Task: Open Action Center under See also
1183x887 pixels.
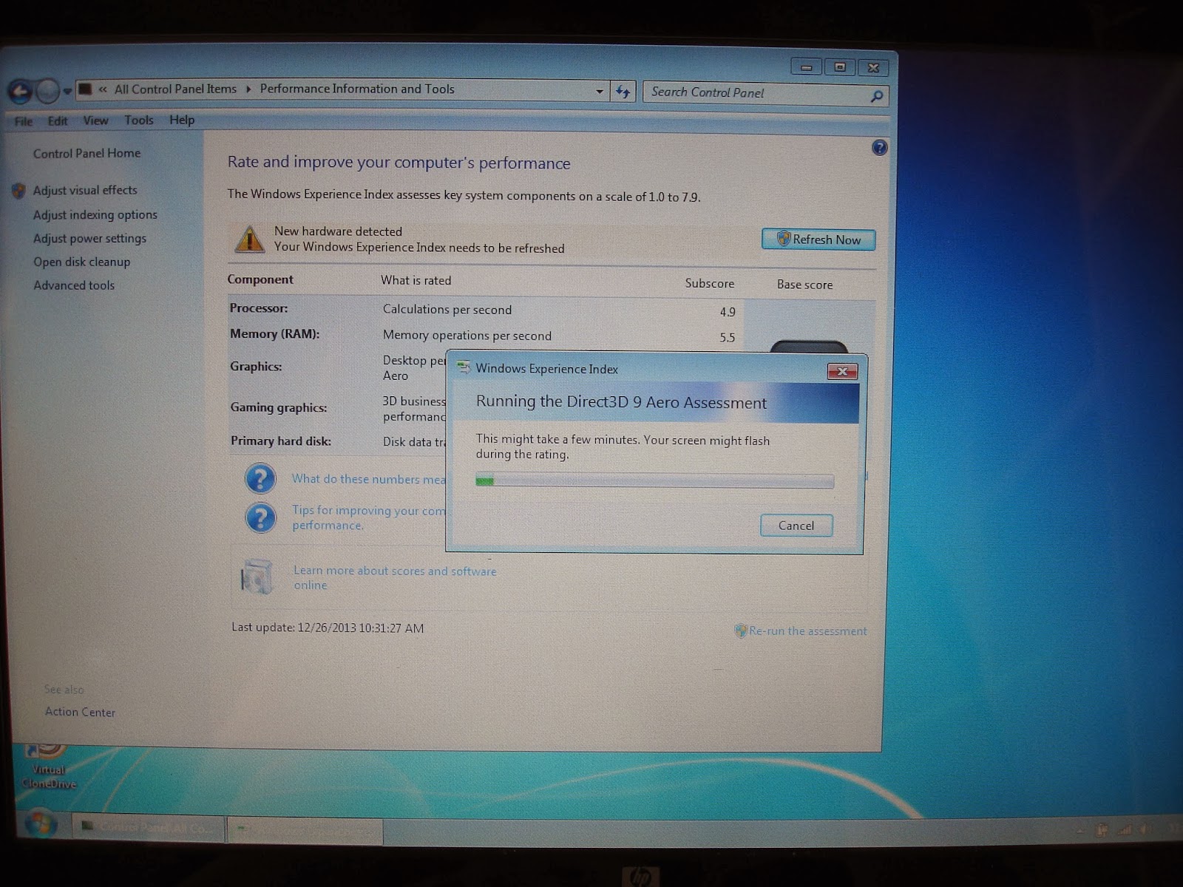Action: 80,712
